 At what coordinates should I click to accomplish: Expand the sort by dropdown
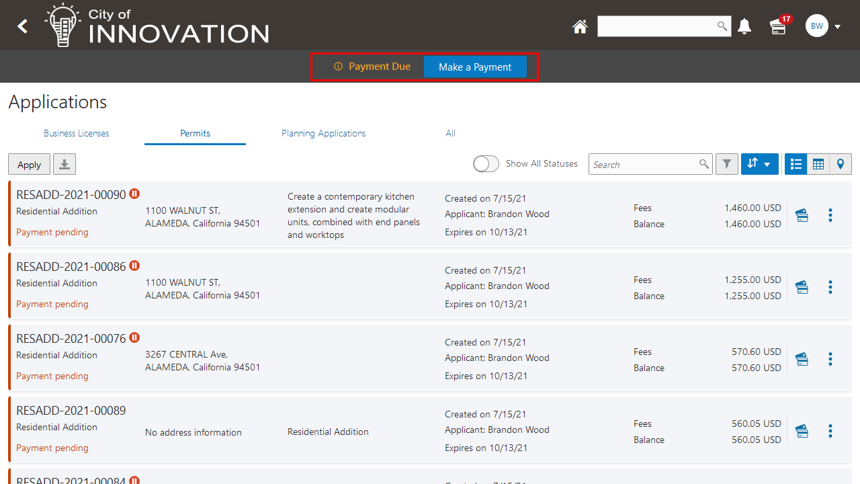pos(759,164)
